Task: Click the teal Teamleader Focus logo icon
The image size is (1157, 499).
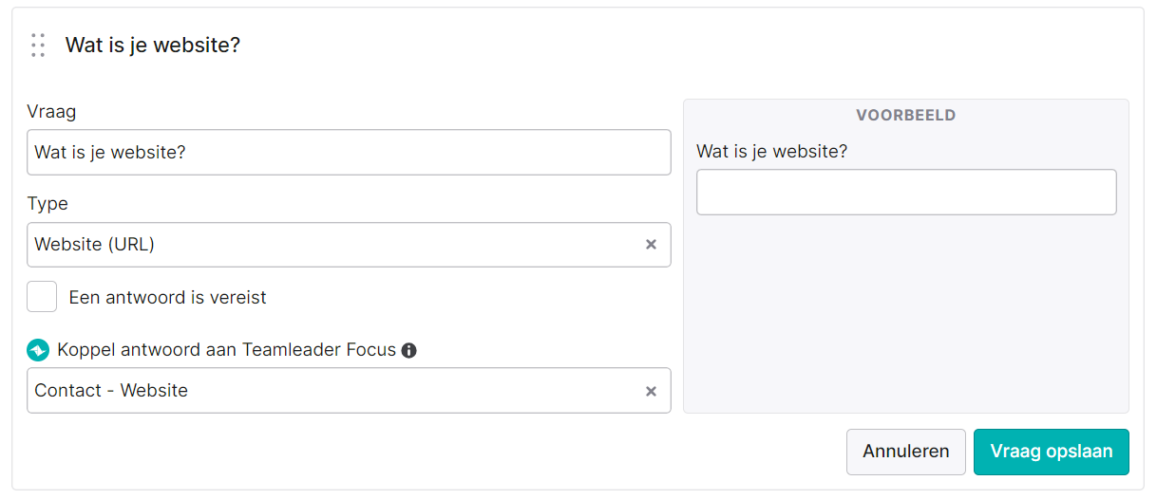Action: point(38,350)
